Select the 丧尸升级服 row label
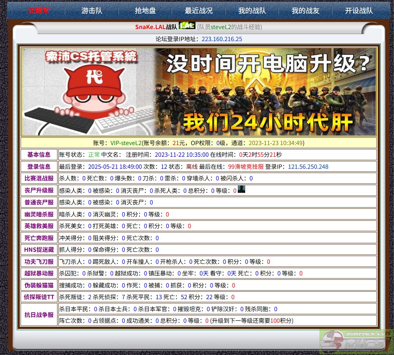 pos(39,190)
